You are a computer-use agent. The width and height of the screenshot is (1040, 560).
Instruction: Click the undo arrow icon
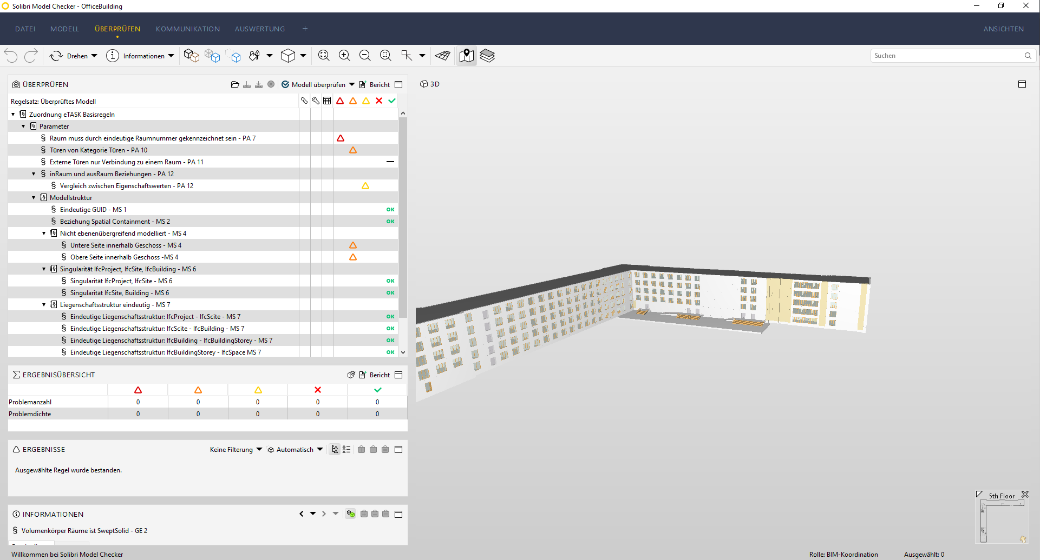[11, 56]
